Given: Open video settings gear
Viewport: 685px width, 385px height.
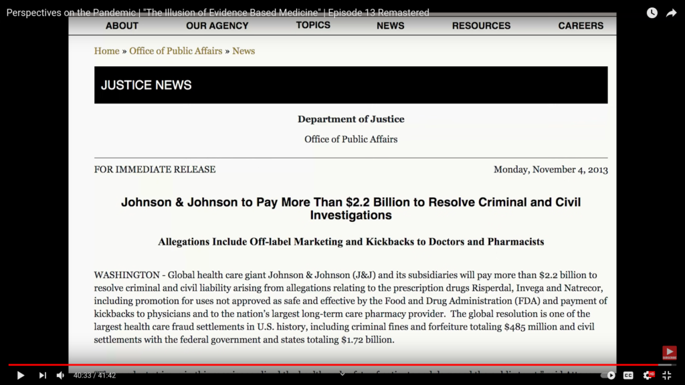Looking at the screenshot, I should coord(648,376).
